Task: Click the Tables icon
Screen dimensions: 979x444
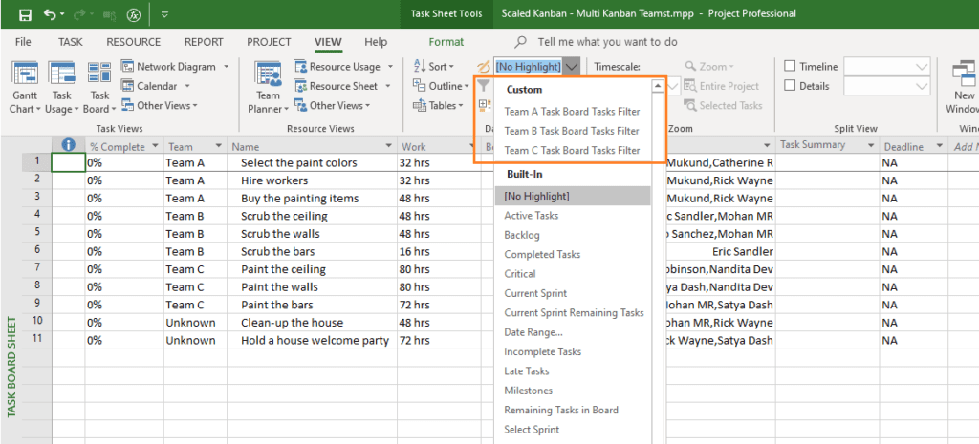Action: point(420,105)
